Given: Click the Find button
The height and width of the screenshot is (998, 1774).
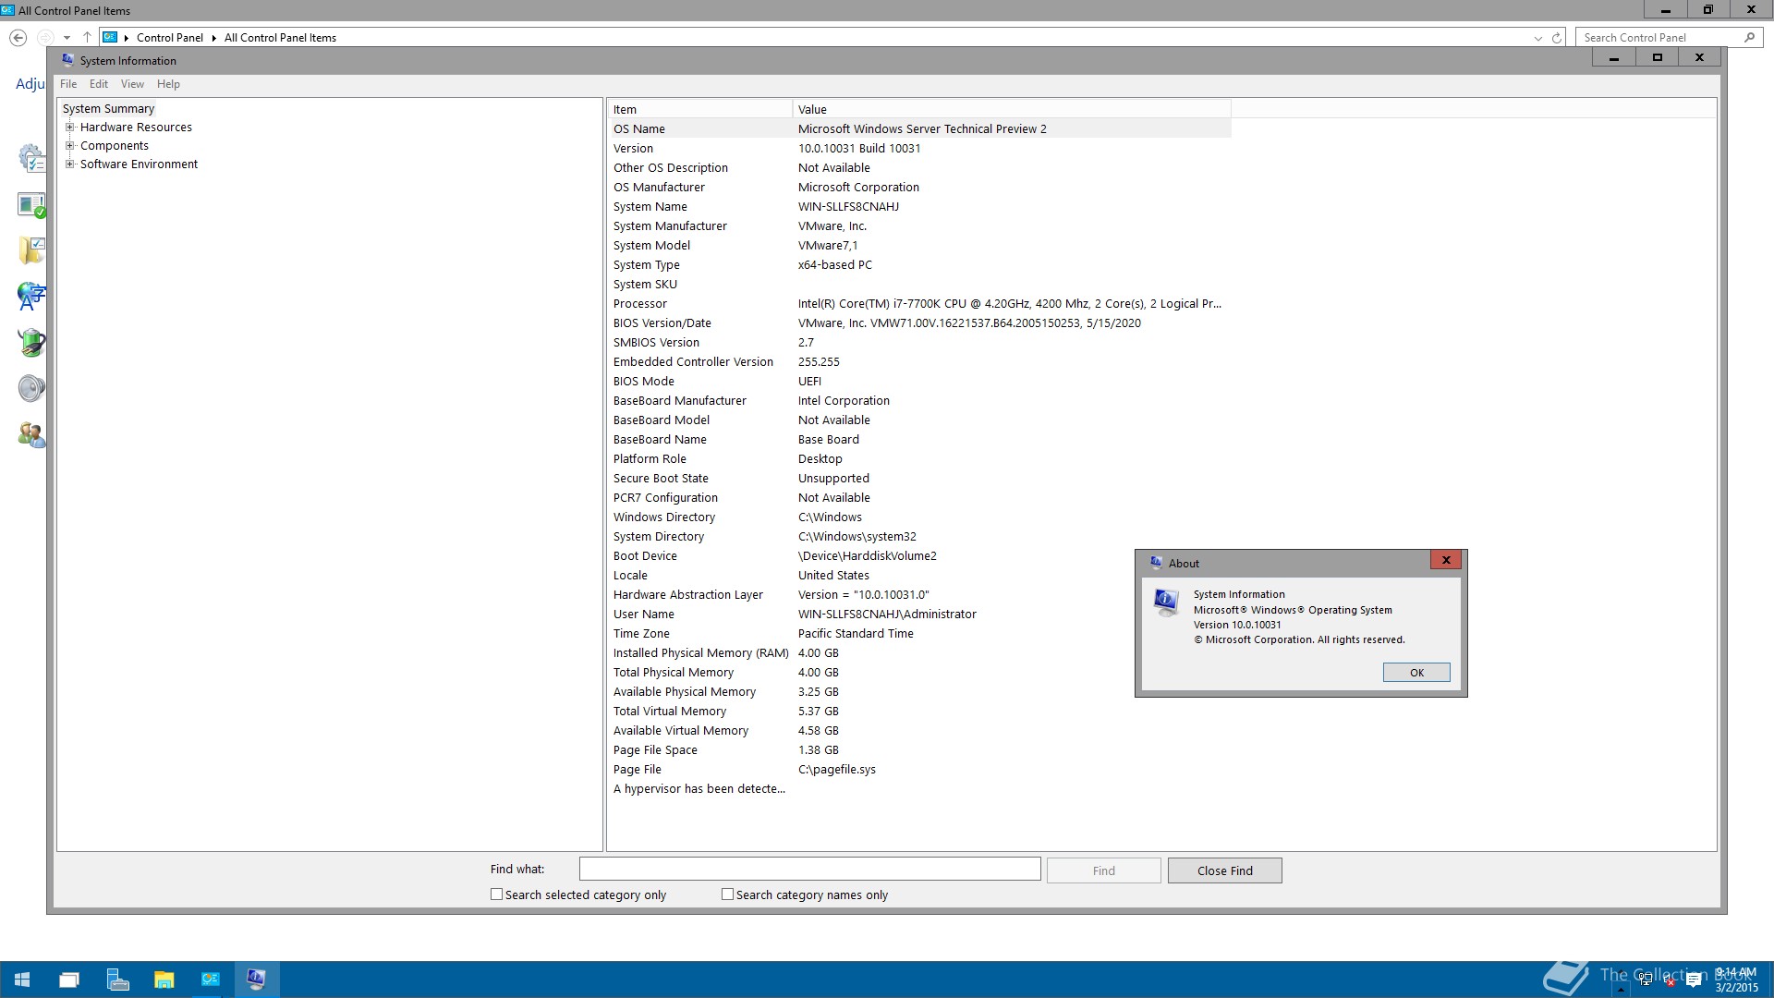Looking at the screenshot, I should (1103, 870).
